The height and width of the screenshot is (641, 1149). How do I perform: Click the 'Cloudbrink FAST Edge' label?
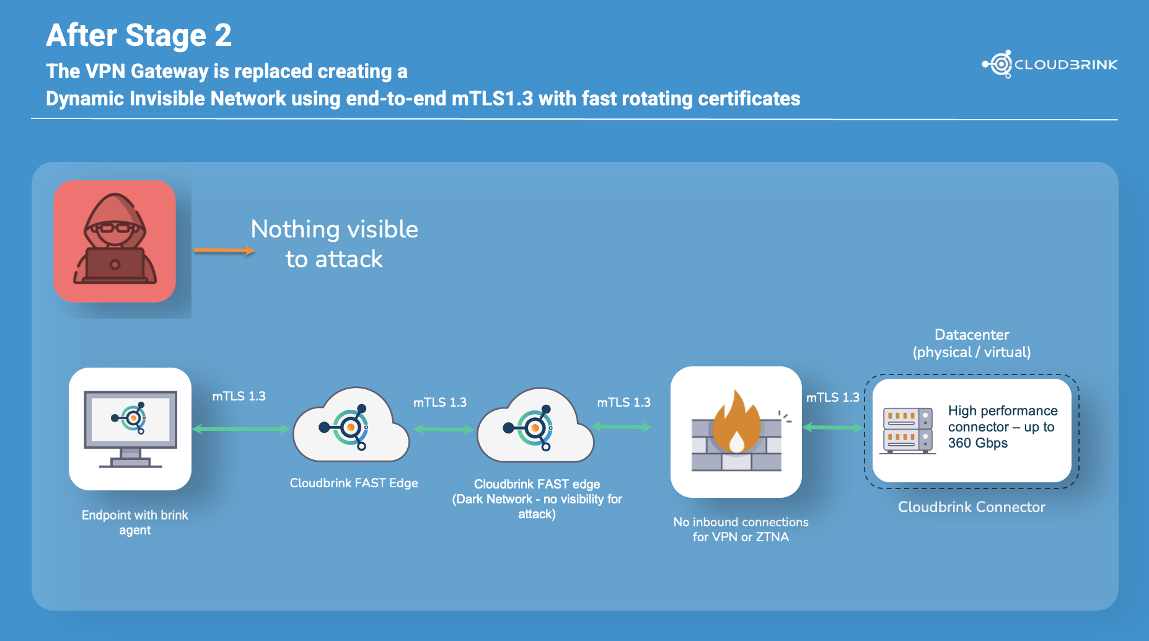point(354,483)
